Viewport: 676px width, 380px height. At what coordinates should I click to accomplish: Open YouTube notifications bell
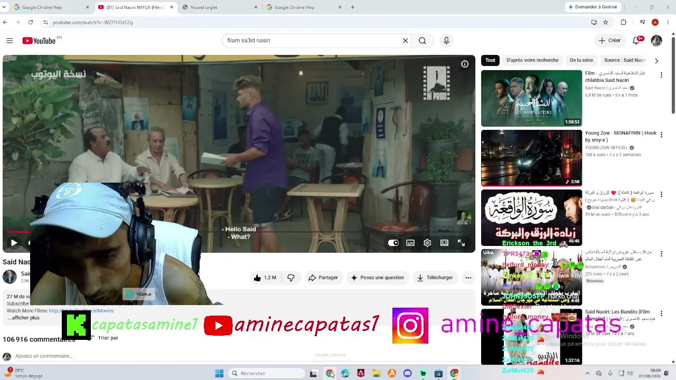point(637,41)
